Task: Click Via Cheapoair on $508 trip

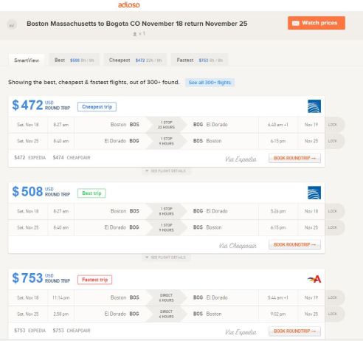Action: pyautogui.click(x=238, y=246)
